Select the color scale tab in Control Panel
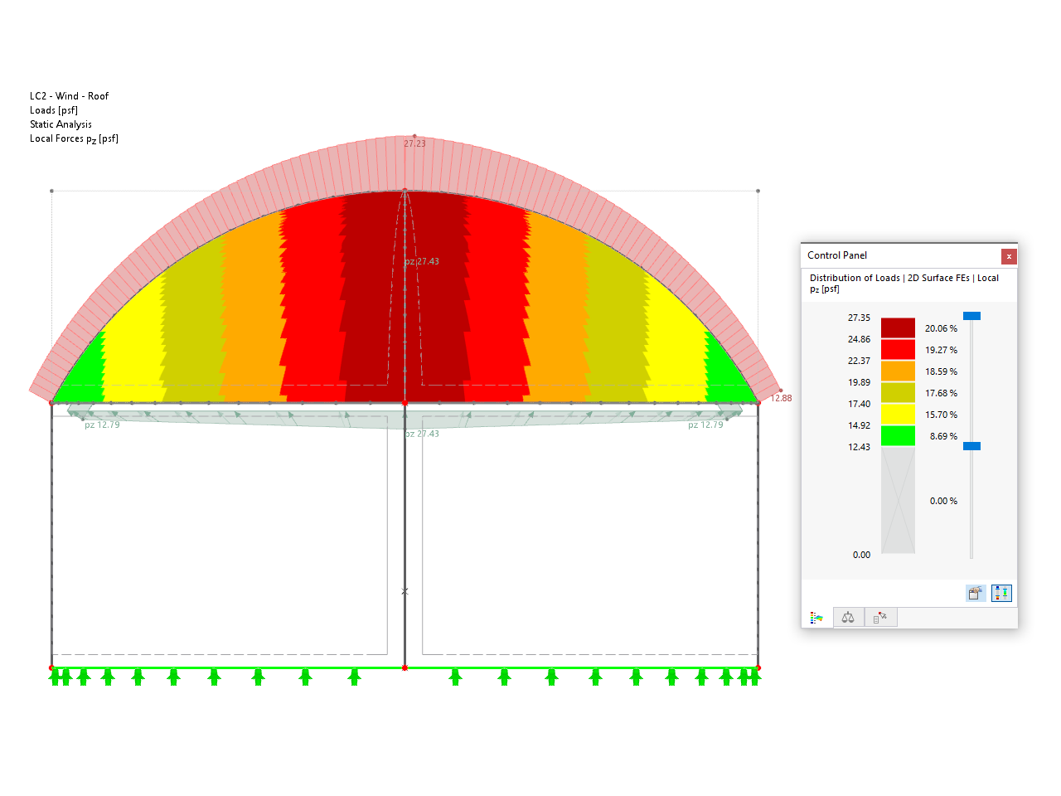The height and width of the screenshot is (796, 1061). click(816, 617)
